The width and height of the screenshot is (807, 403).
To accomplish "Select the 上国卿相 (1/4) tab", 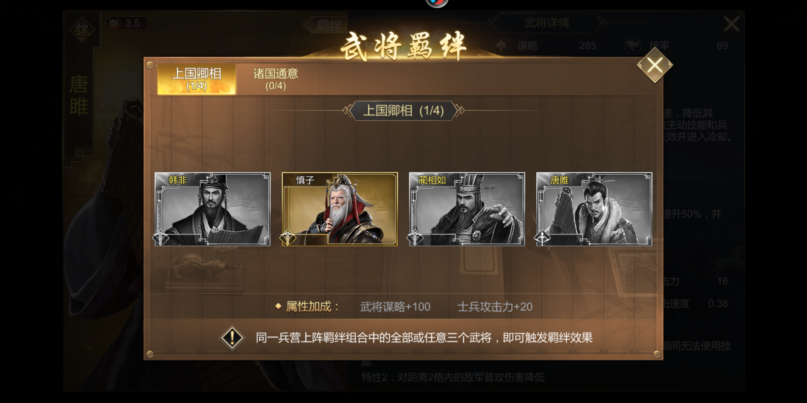I will 197,79.
